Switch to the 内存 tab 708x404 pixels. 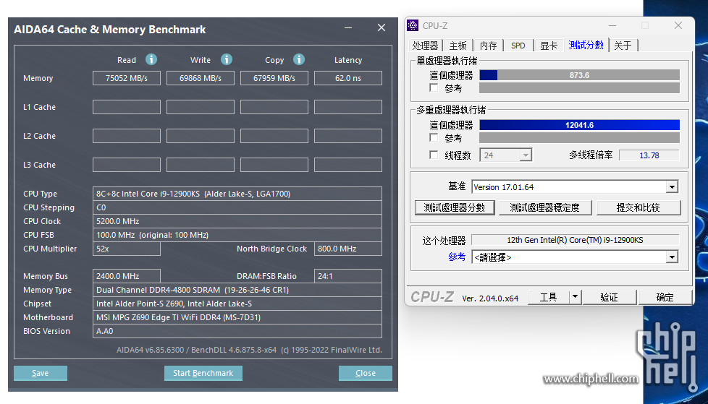[489, 46]
